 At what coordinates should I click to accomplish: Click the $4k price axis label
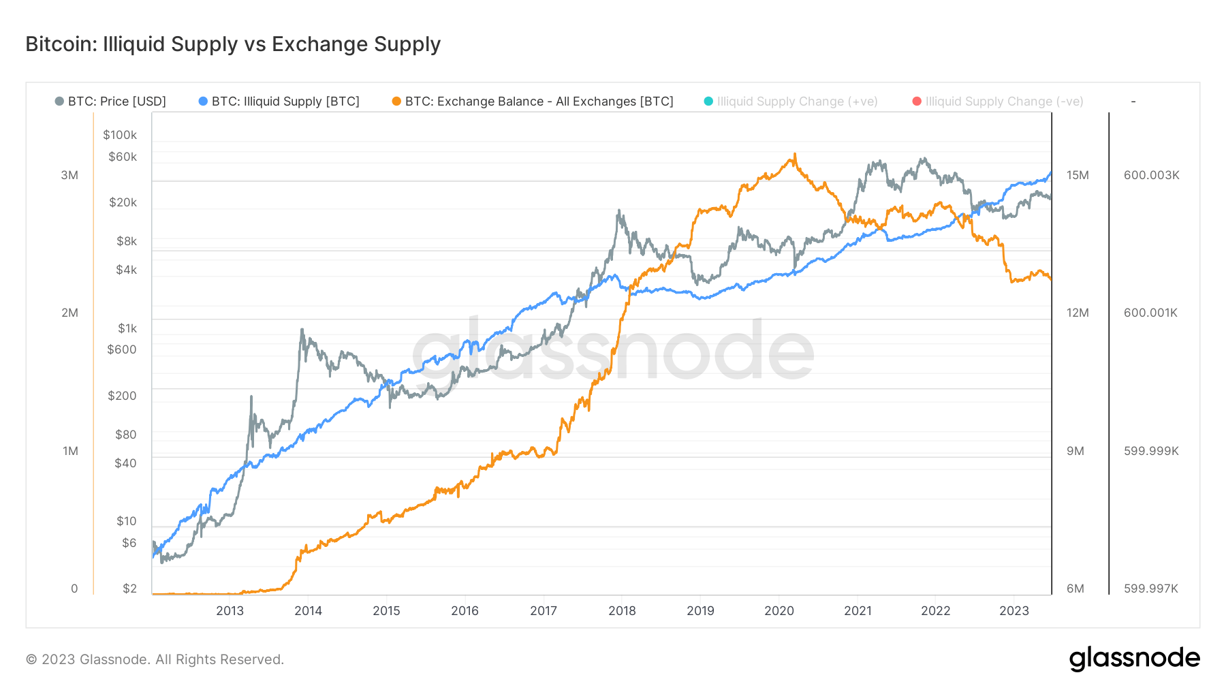point(127,270)
